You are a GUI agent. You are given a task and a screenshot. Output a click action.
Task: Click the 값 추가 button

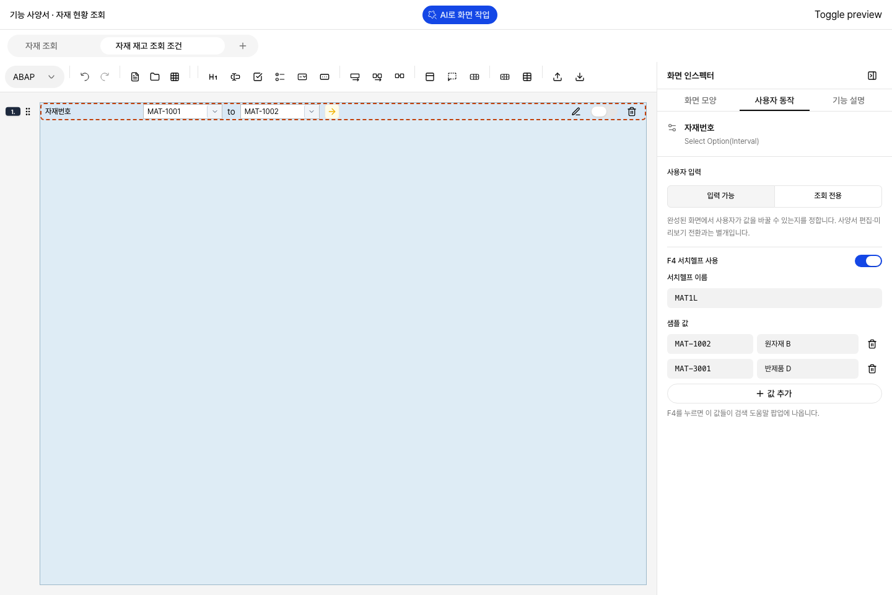774,394
